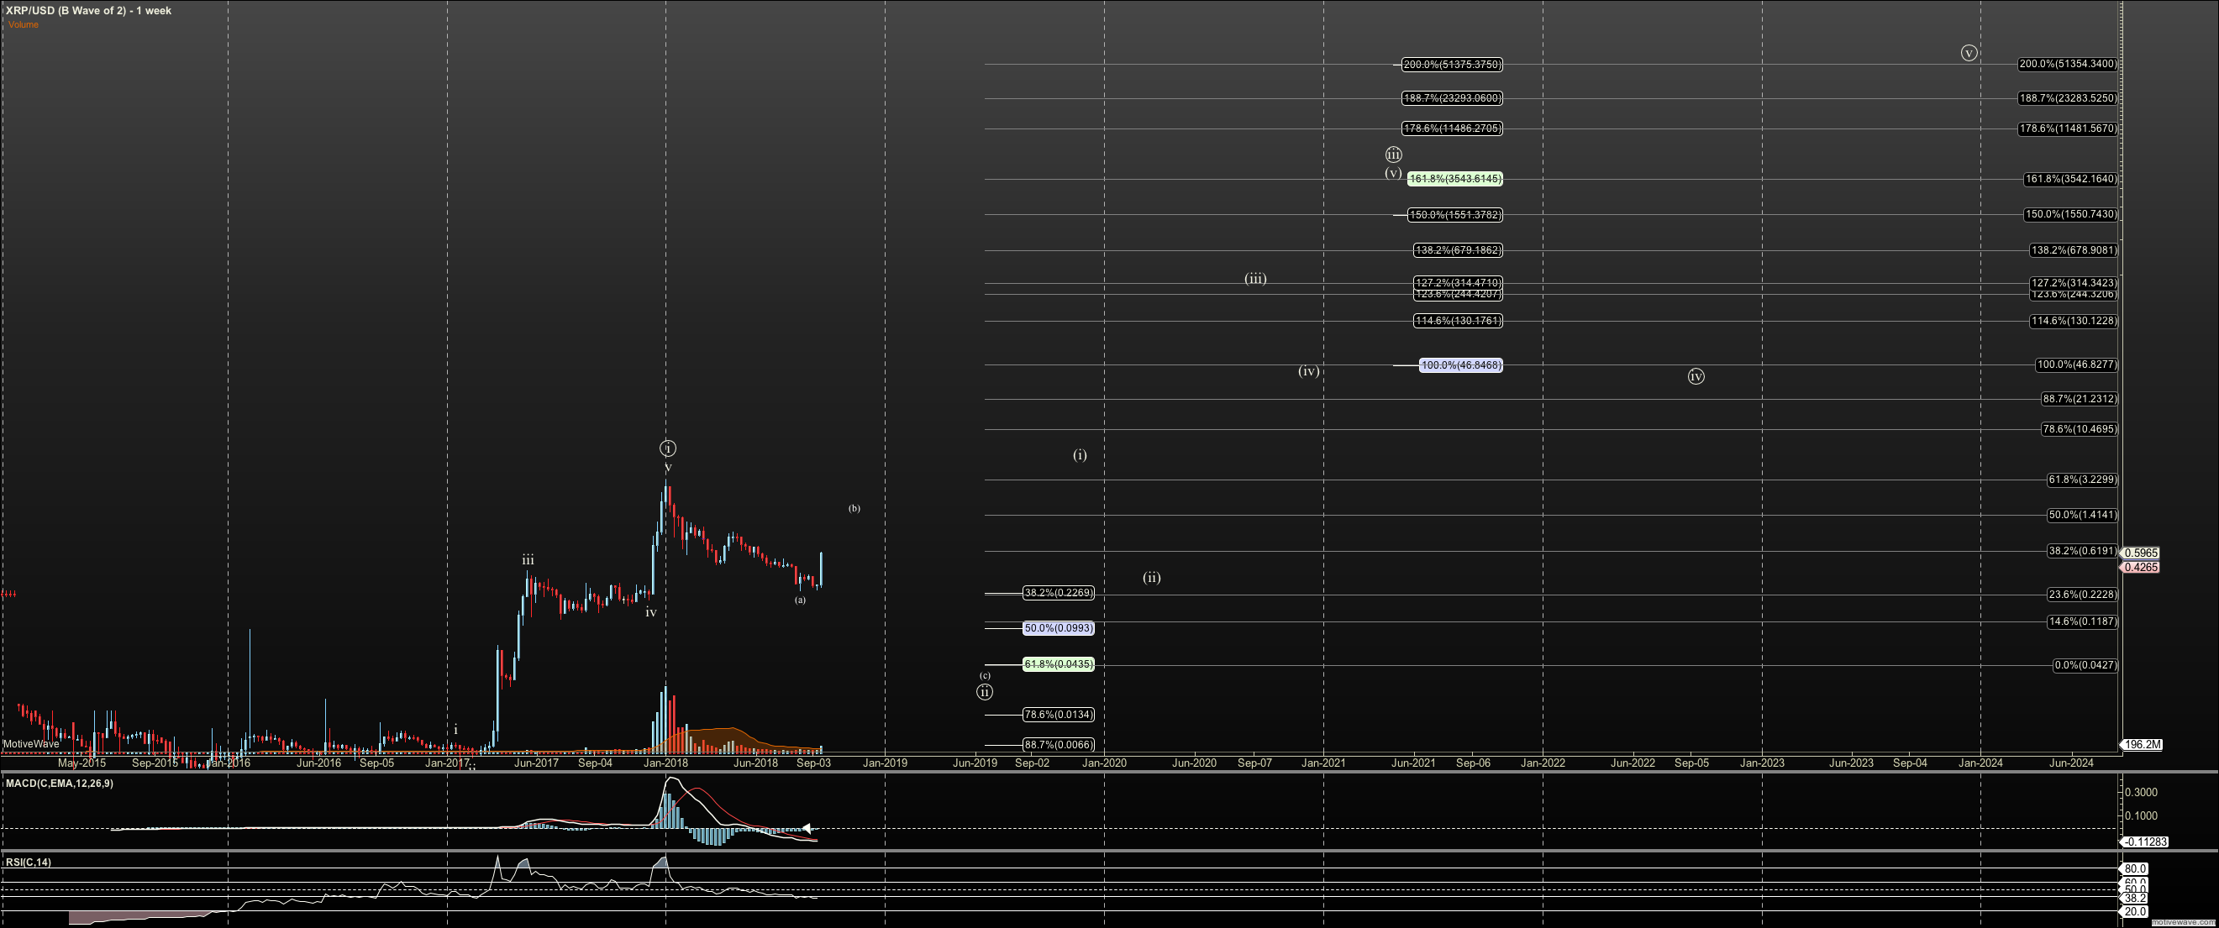Select the 161.8%(3543.6145) green Fibonacci label

tap(1455, 179)
